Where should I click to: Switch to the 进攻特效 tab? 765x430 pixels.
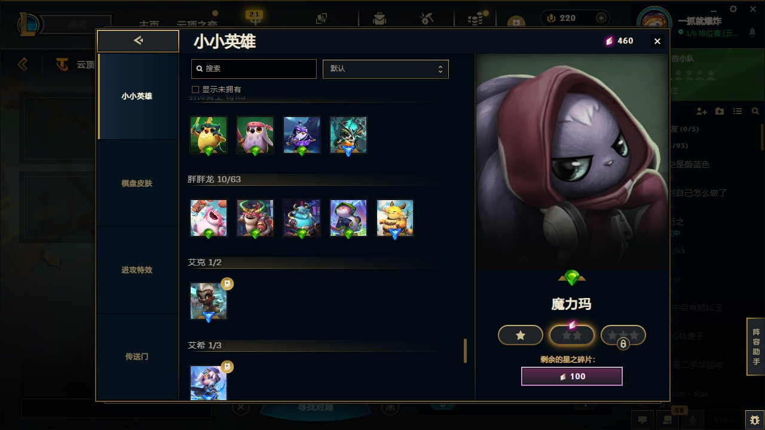click(x=137, y=270)
